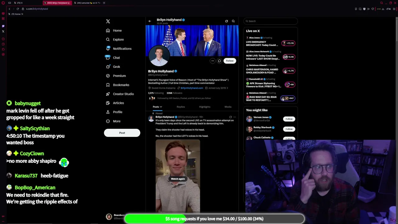Click the browser search tabs magnifier
398x224 pixels.
(382, 3)
